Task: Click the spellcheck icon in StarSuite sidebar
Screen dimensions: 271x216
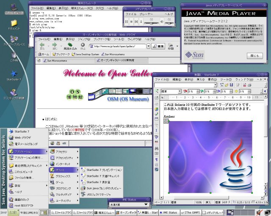Action: [x=157, y=137]
